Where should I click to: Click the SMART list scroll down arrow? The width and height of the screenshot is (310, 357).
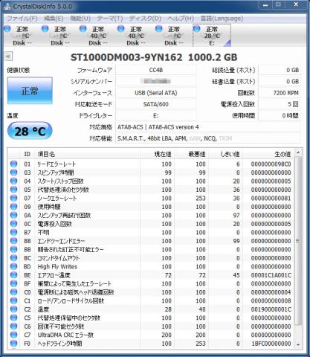point(298,345)
